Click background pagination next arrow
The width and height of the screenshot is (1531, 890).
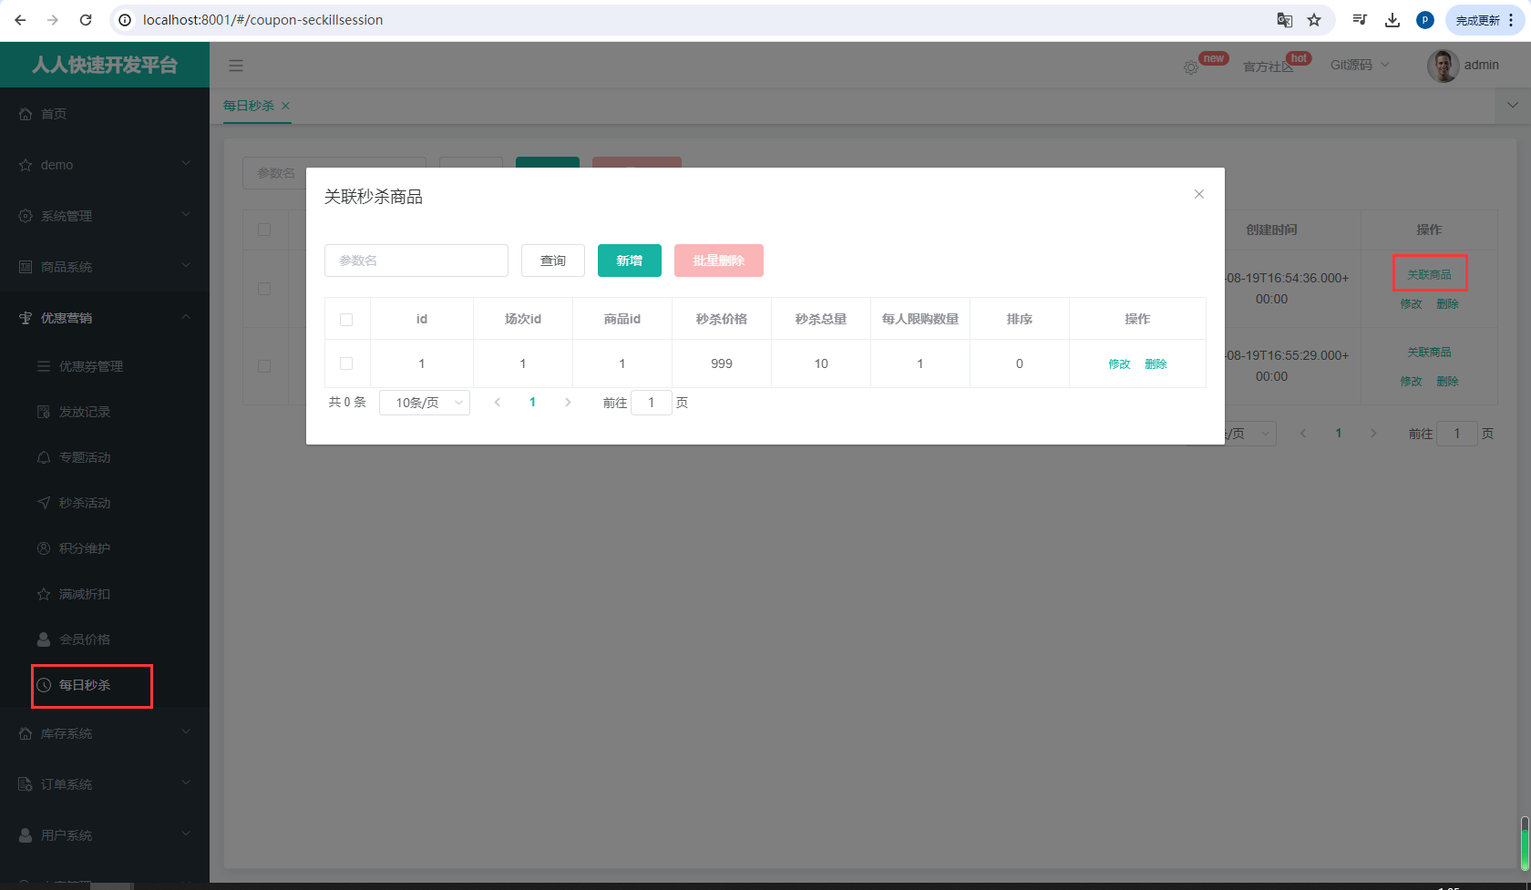(1373, 434)
